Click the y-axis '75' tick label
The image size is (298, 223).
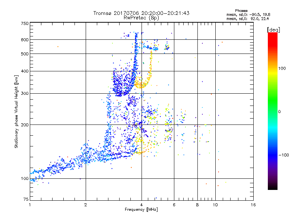point(26,199)
